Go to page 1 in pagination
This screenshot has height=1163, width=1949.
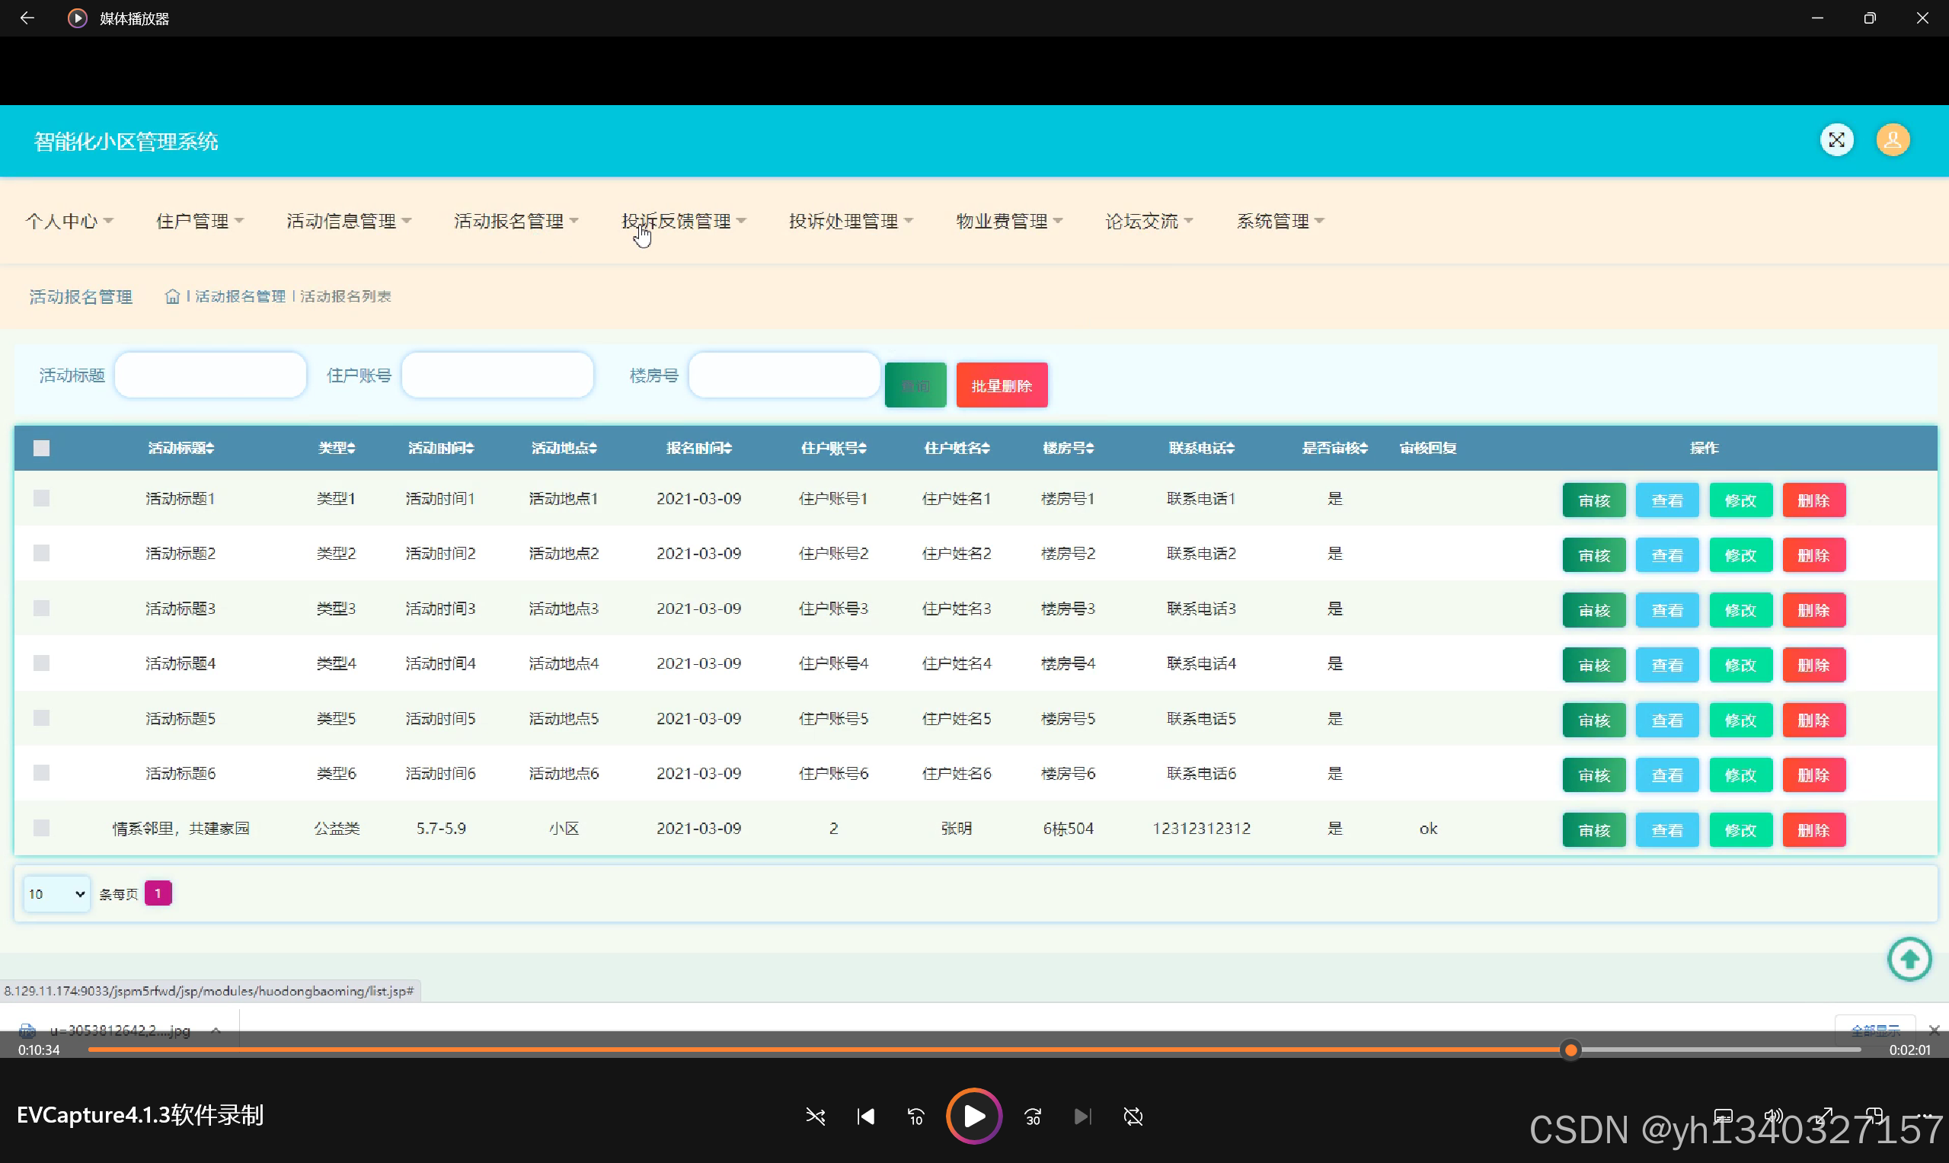click(x=158, y=893)
